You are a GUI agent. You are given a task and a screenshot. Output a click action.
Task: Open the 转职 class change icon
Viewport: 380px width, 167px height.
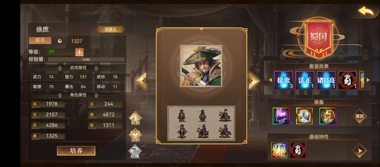coord(135,119)
